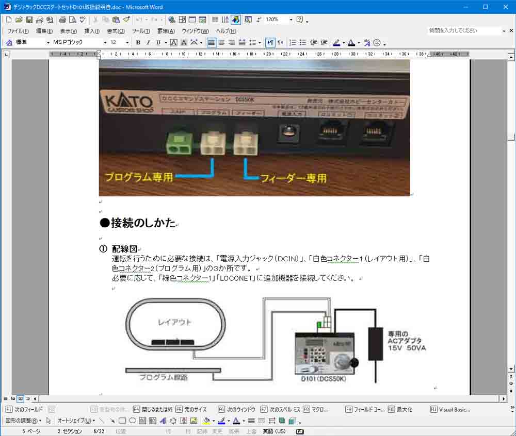Click the Insert Hyperlink icon

171,20
